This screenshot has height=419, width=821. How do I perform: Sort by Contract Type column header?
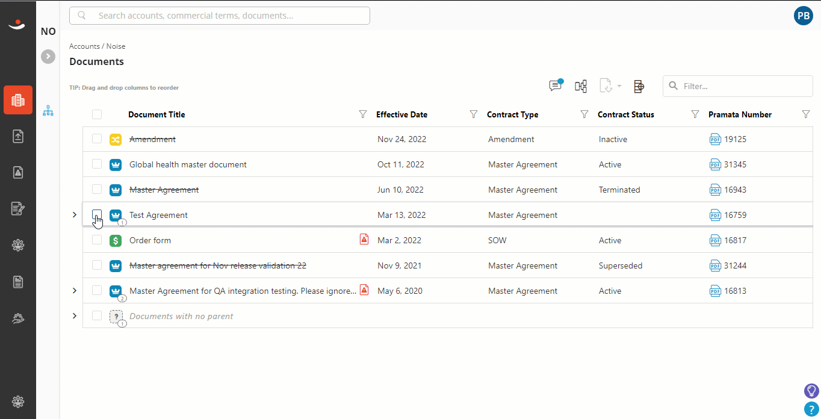[x=512, y=114]
